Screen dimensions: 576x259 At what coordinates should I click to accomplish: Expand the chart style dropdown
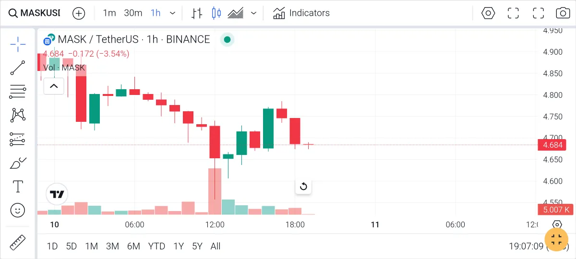pos(254,13)
